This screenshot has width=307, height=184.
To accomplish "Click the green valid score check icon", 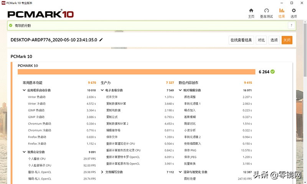I will tap(11, 25).
